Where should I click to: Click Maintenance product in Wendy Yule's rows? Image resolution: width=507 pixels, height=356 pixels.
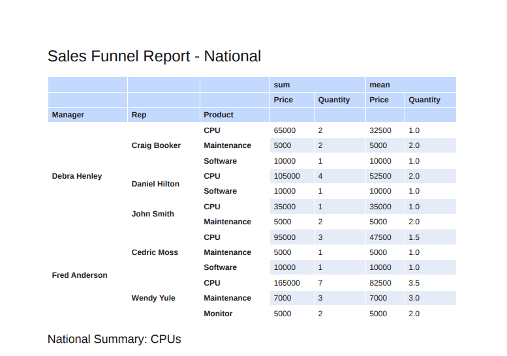[227, 298]
